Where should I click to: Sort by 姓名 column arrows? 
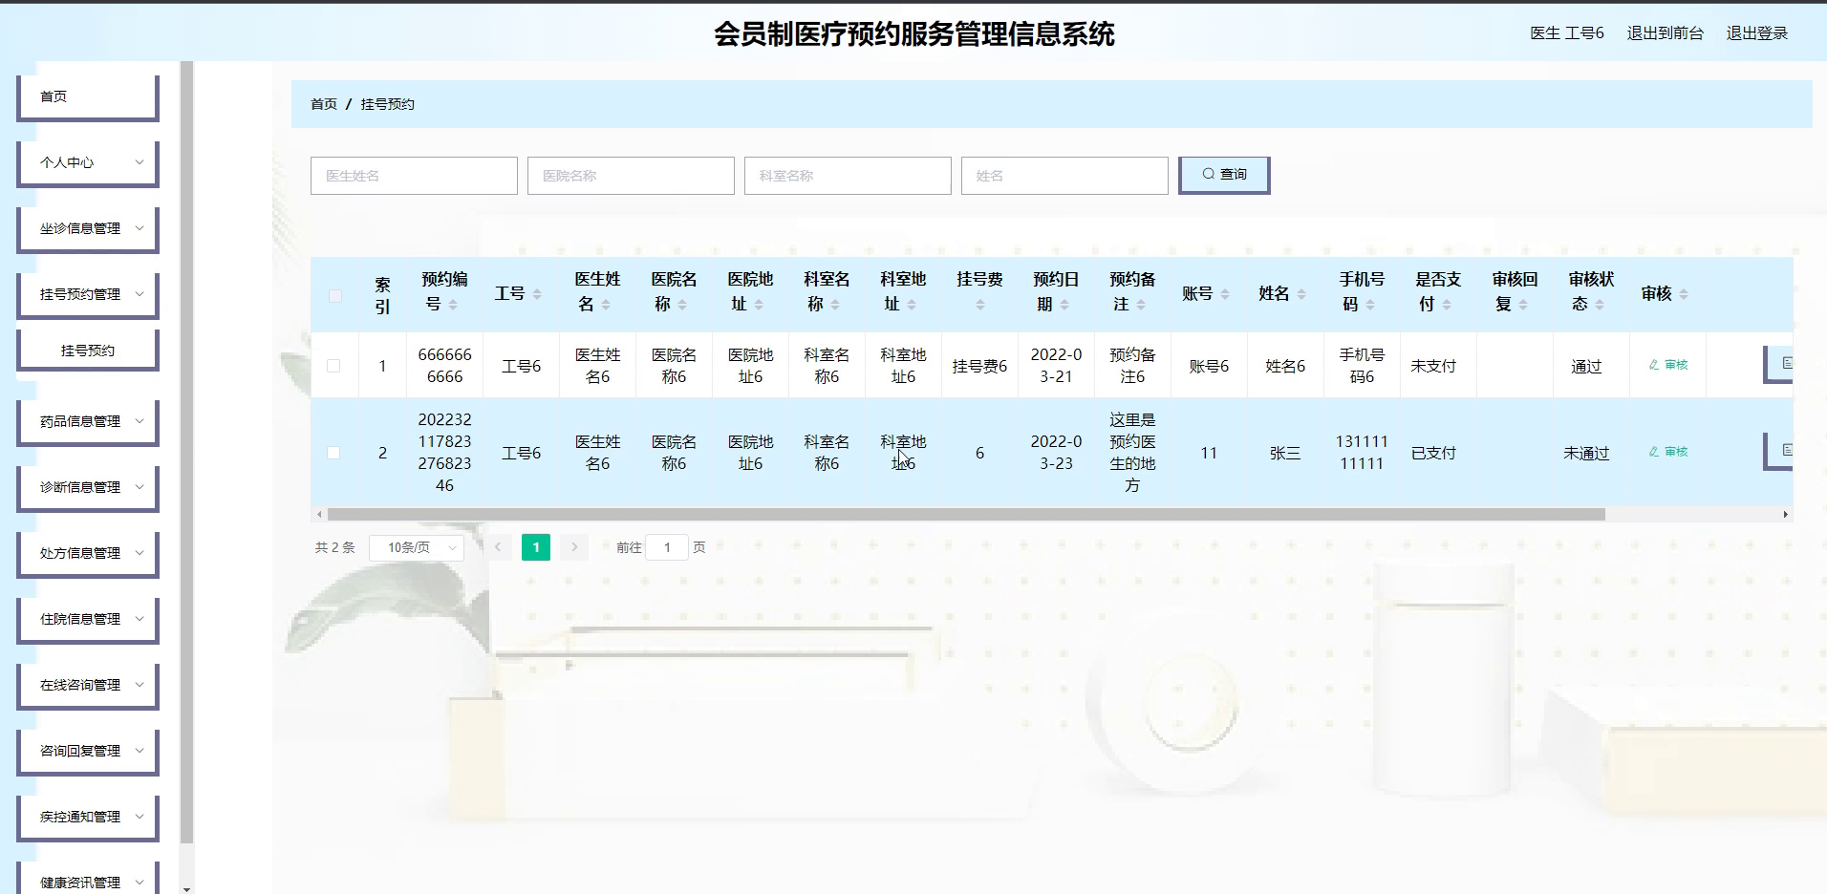pyautogui.click(x=1301, y=294)
